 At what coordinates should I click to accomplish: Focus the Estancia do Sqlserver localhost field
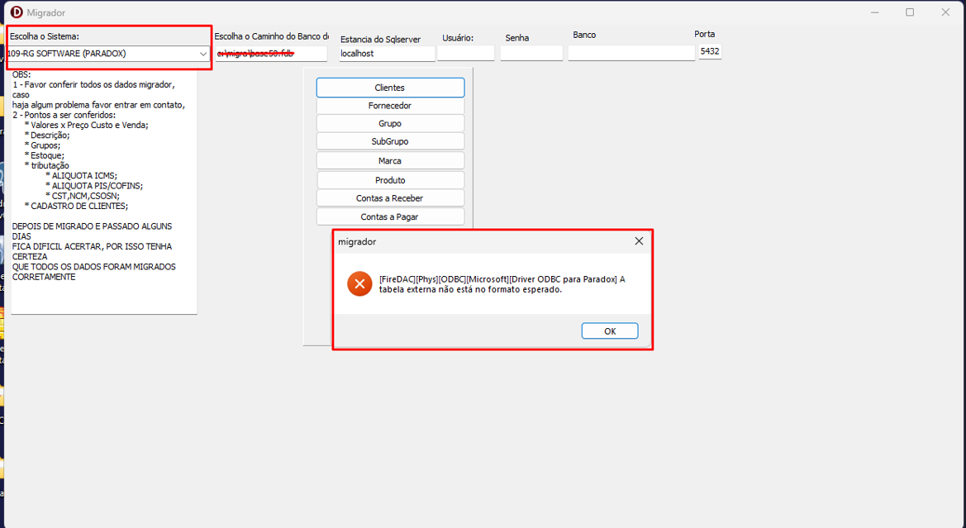(x=387, y=54)
